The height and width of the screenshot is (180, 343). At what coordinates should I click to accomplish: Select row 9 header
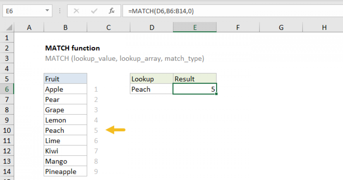pyautogui.click(x=7, y=120)
